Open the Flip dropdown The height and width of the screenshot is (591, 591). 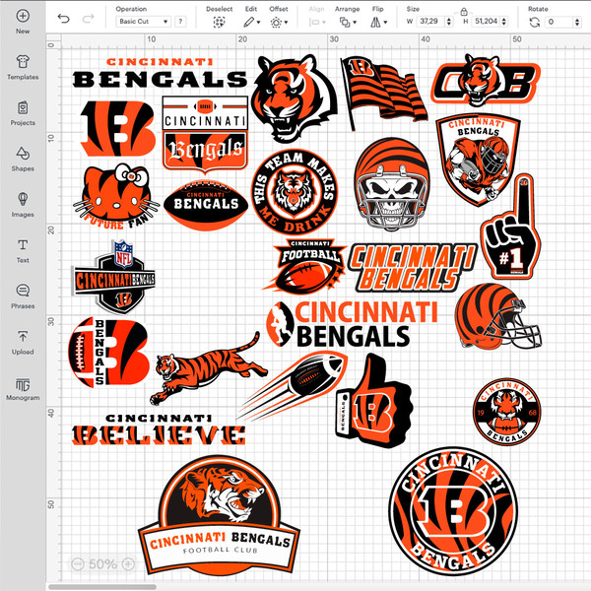coord(378,23)
